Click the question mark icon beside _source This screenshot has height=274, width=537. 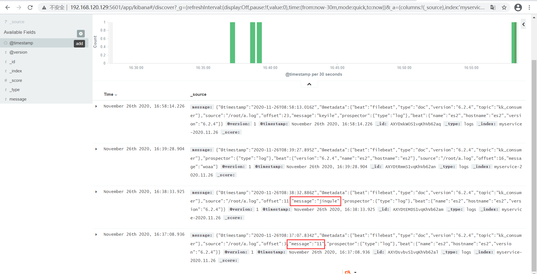click(x=6, y=22)
